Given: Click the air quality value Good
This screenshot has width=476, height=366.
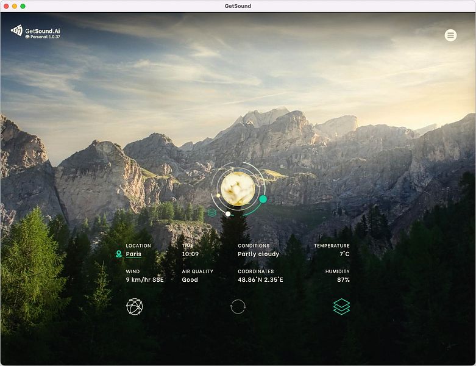Looking at the screenshot, I should [190, 280].
